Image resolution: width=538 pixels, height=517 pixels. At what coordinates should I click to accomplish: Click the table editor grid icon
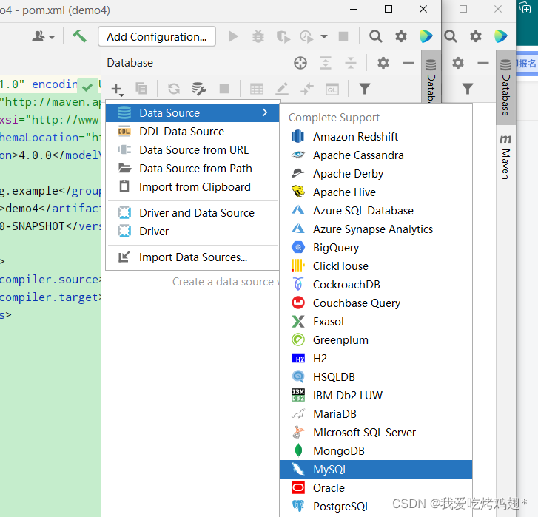(x=256, y=89)
